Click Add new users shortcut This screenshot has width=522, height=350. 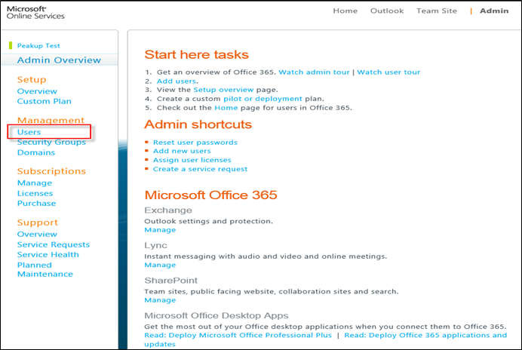tap(182, 151)
